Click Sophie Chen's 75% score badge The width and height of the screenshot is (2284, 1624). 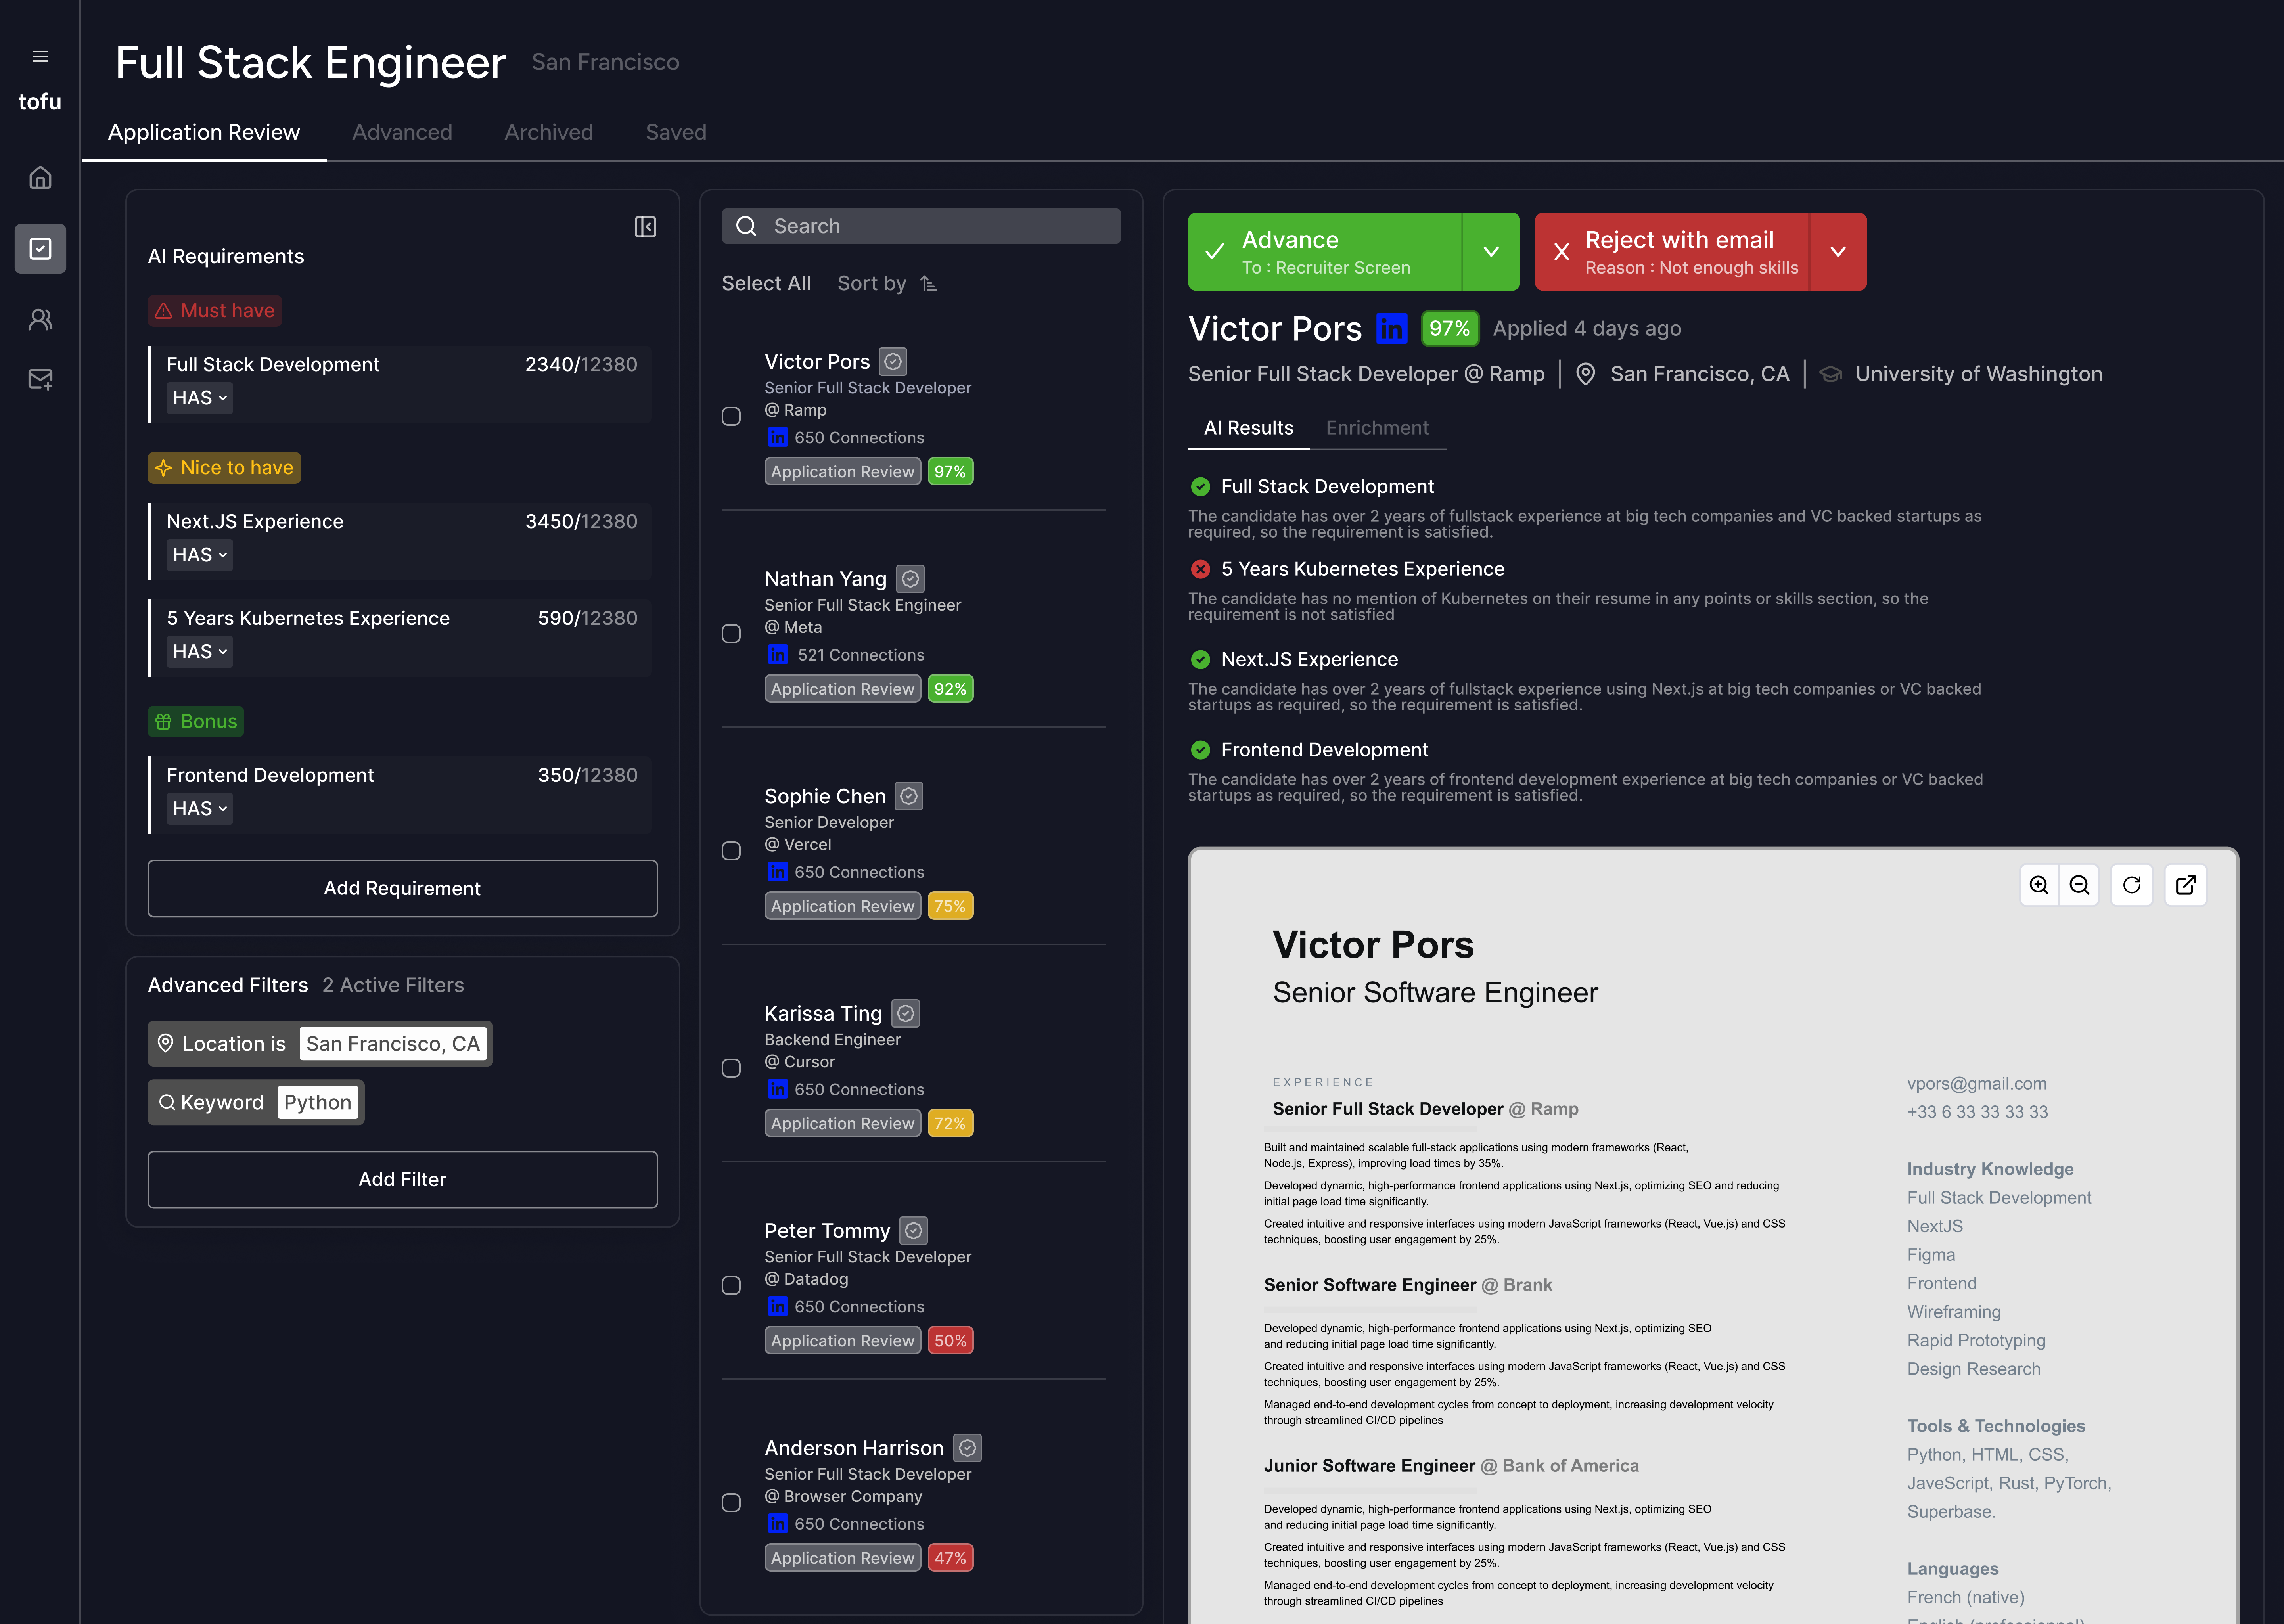coord(950,906)
